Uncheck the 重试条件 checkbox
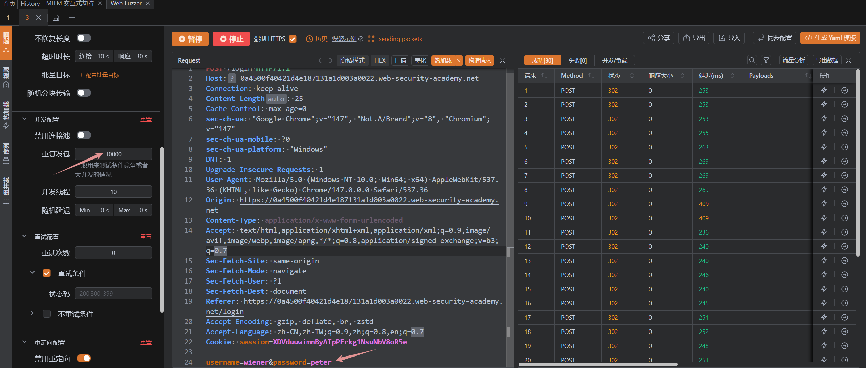The width and height of the screenshot is (866, 368). point(47,273)
